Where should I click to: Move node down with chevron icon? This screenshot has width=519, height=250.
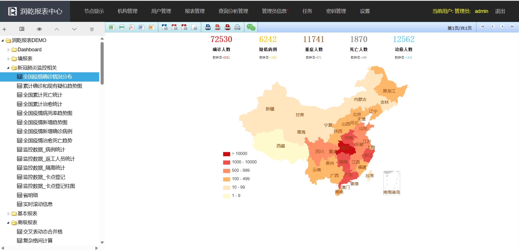click(x=74, y=29)
